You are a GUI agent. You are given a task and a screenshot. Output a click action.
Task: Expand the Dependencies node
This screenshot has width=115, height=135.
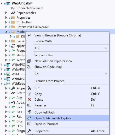pyautogui.click(x=6, y=13)
